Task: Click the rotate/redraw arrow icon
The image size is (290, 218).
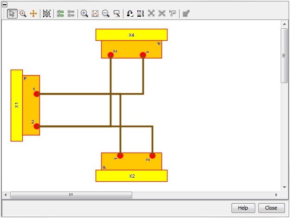Action: [x=130, y=13]
